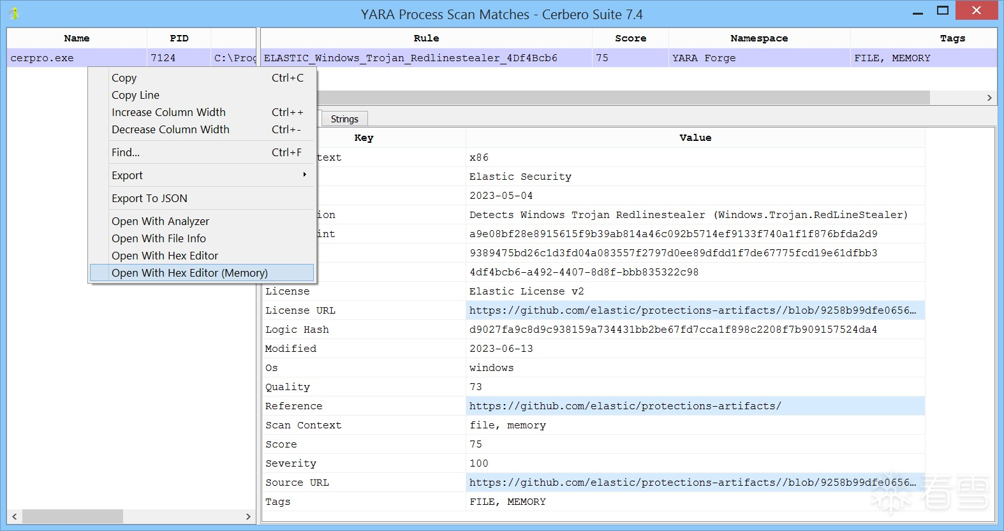Select Open With Hex Editor entry
Viewport: 1004px width, 531px height.
click(x=202, y=256)
